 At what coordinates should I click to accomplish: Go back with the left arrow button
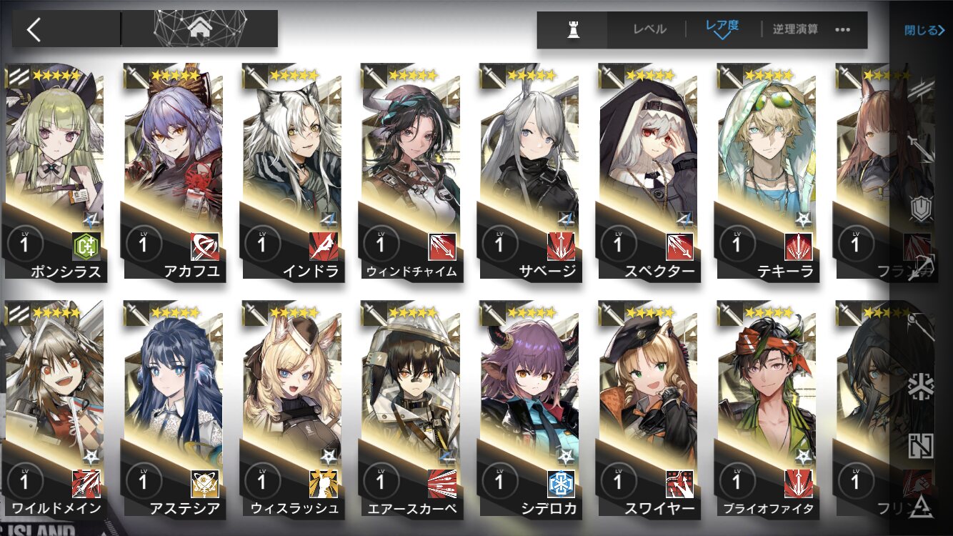click(x=34, y=29)
